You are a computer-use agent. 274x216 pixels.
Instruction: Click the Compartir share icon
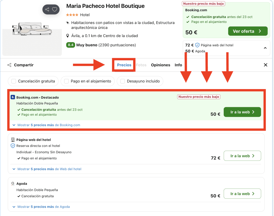tap(9, 65)
